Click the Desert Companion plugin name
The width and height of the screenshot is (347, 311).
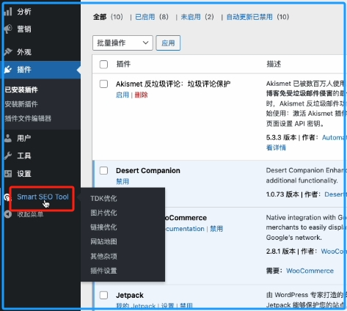click(x=148, y=170)
